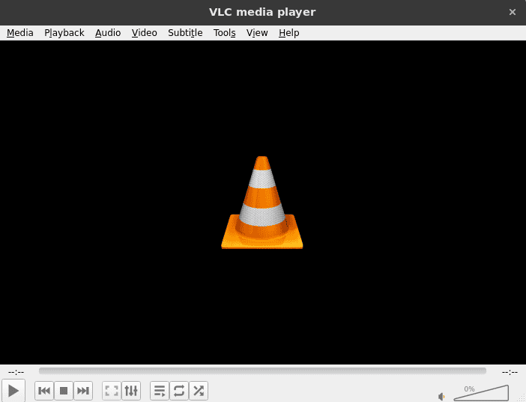
Task: Close the VLC media player window
Action: [x=513, y=12]
